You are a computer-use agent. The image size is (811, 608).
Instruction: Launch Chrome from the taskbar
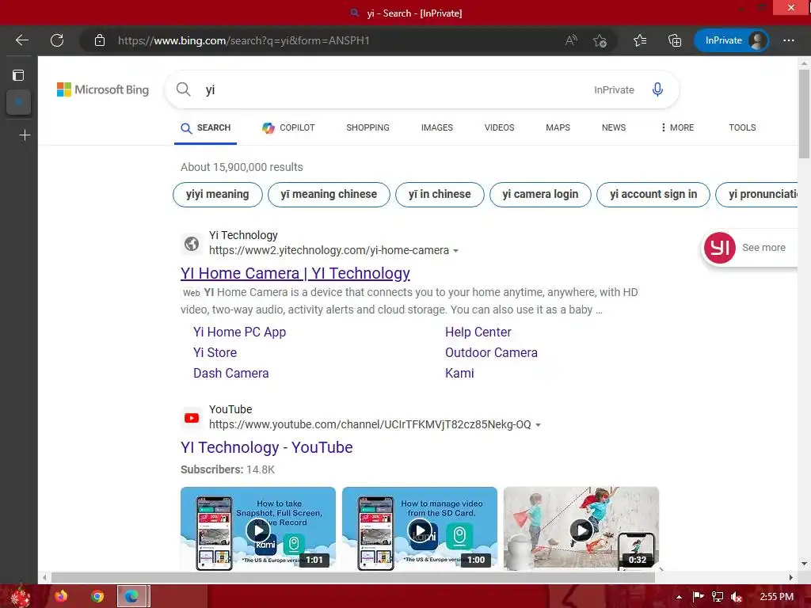click(x=97, y=597)
